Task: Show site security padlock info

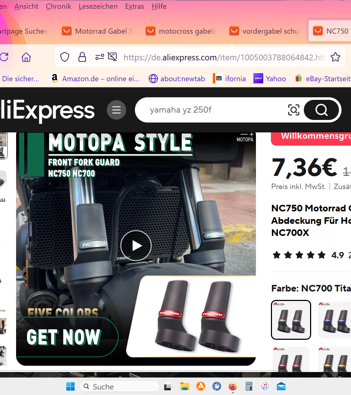Action: [x=82, y=57]
